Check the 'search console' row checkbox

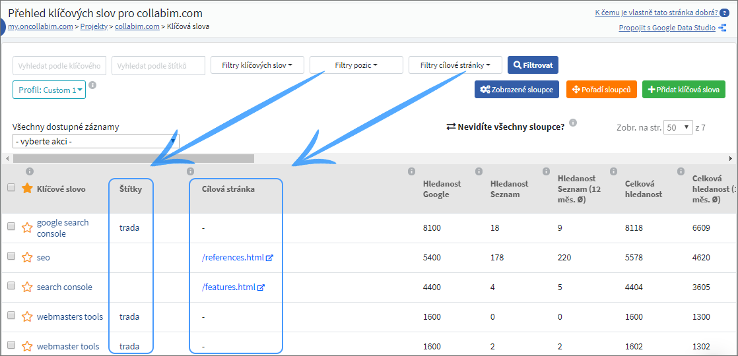(11, 285)
